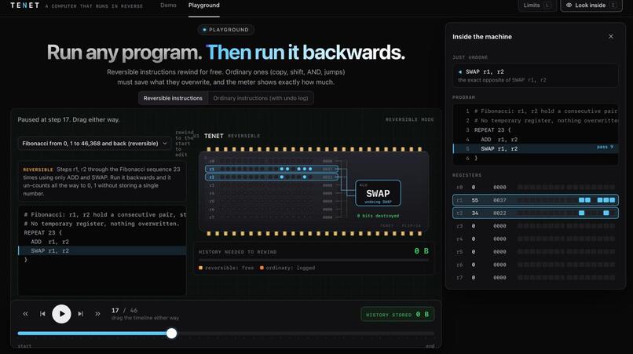Click the pass 9 indicator in program panel
Screen dimensions: 633x354
coord(605,147)
